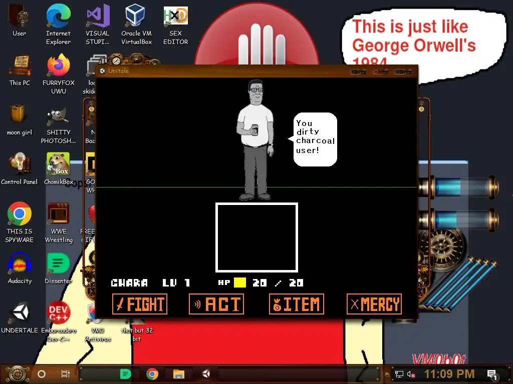Click the Cortana circle on taskbar
The height and width of the screenshot is (384, 513).
42,374
